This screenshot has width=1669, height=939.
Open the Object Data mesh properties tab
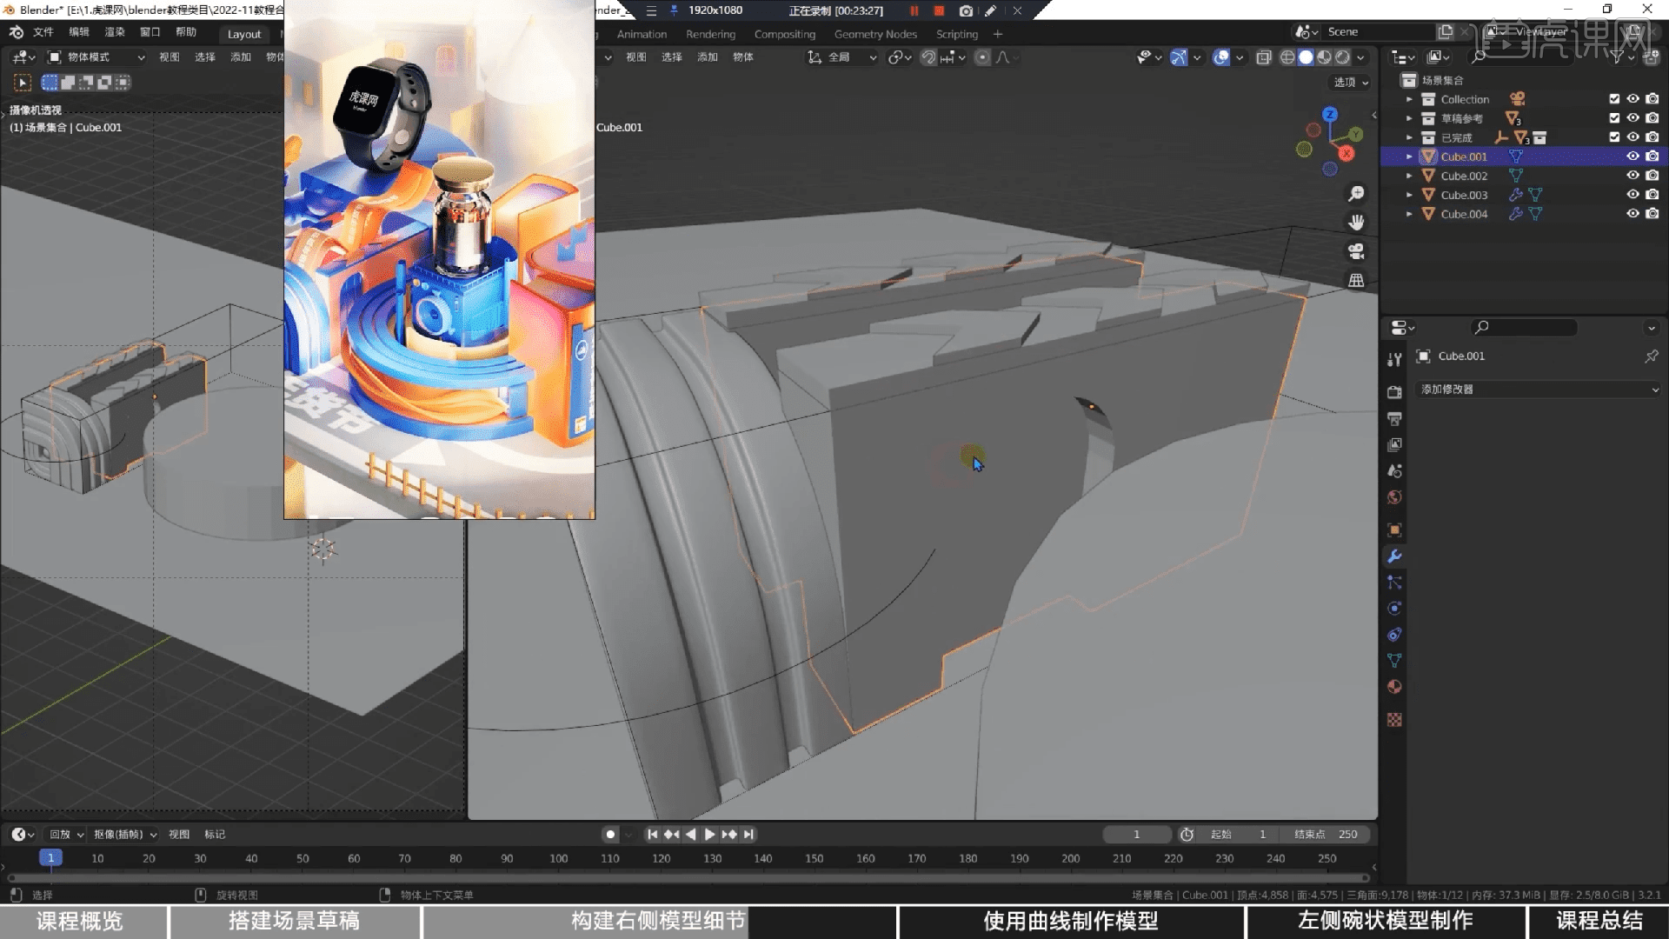click(1394, 660)
